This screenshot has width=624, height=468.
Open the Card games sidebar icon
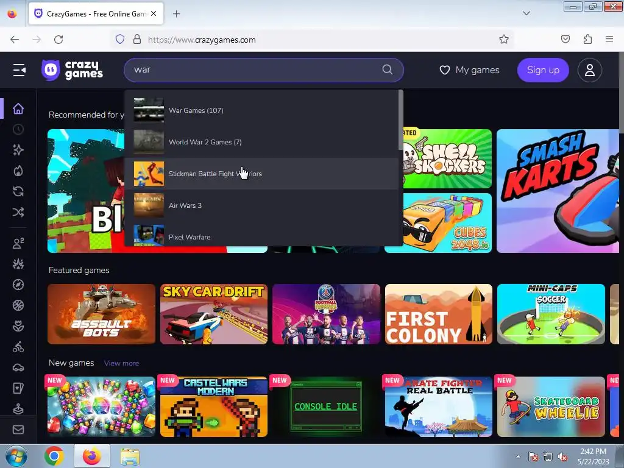[x=18, y=388]
